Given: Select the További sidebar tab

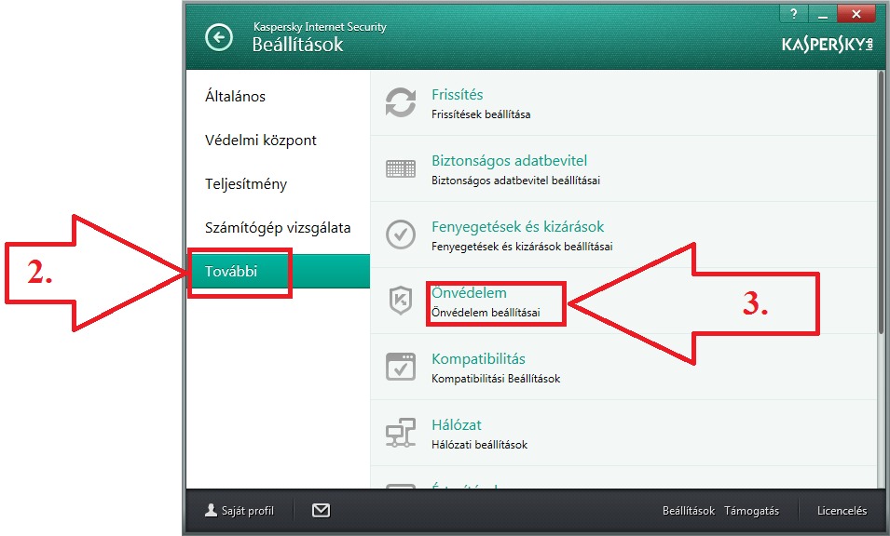Looking at the screenshot, I should 231,272.
